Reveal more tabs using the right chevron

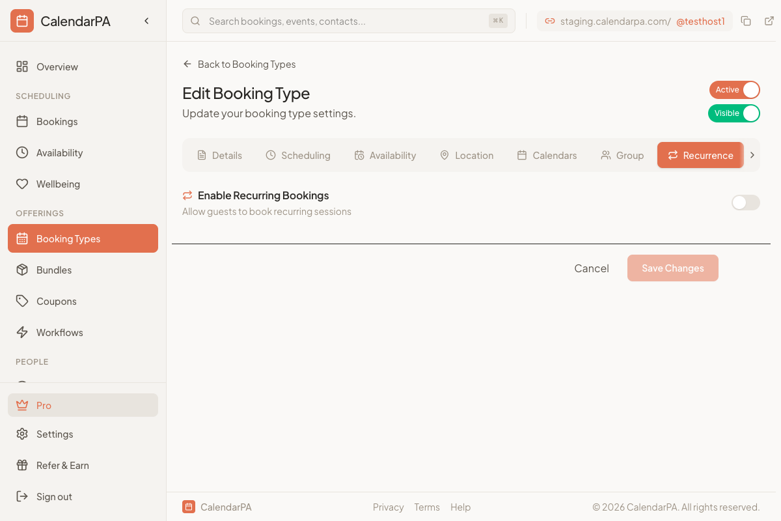coord(752,155)
